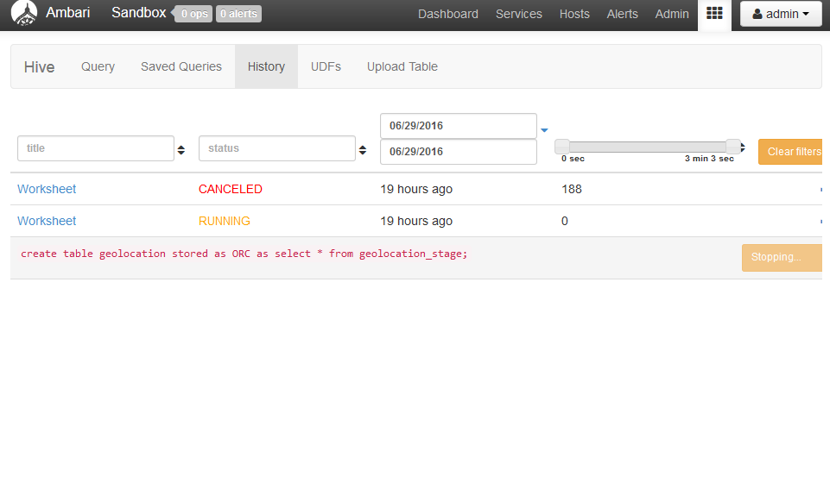Click '19 hours ago' in CANCELED row

click(416, 189)
